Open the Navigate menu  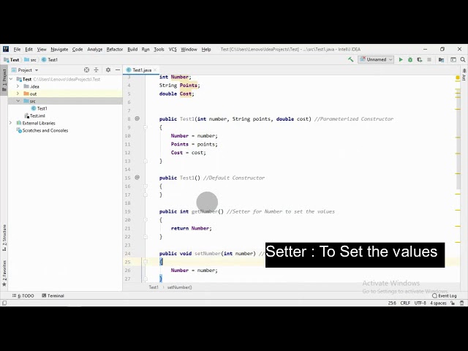click(59, 49)
